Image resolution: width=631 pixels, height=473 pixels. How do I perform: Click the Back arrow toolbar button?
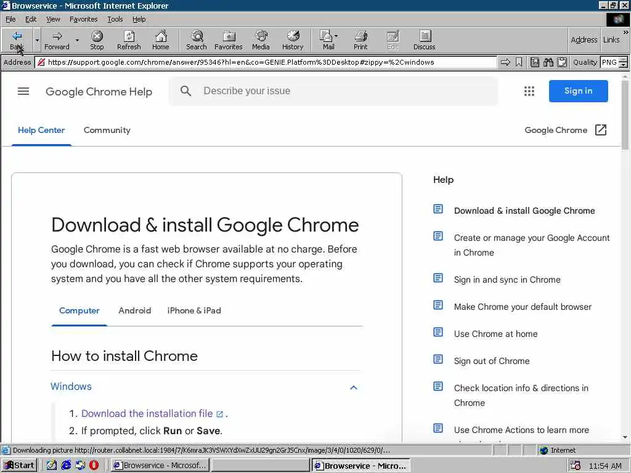tap(17, 40)
